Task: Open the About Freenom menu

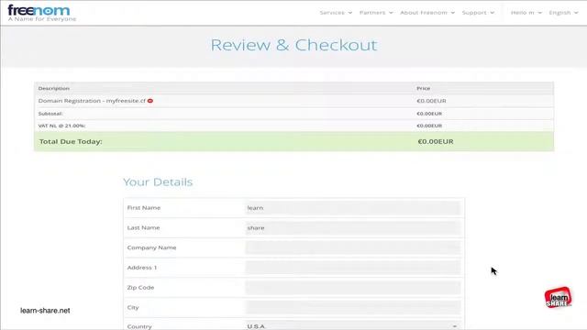Action: [427, 13]
